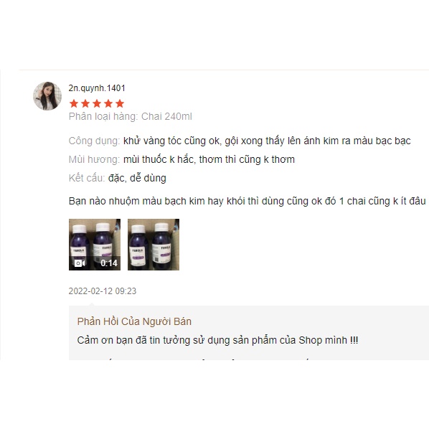The width and height of the screenshot is (429, 429).
Task: Click the Công dụng label
Action: (x=95, y=141)
